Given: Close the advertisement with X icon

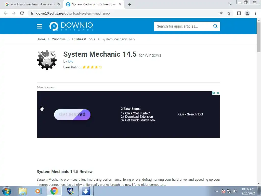Looking at the screenshot, I should pyautogui.click(x=218, y=93).
